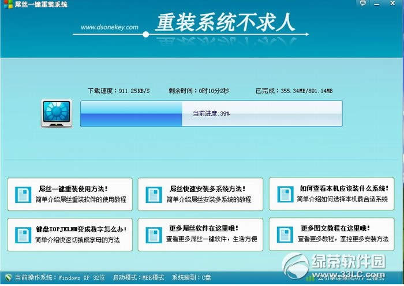Click the document icon beside 如何查看本机应该装什么系统
Screen dimensions: 404x286
click(285, 194)
